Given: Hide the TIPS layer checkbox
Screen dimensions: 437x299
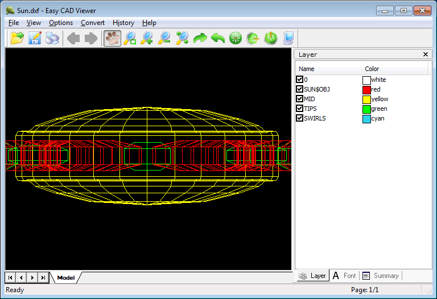Looking at the screenshot, I should click(x=300, y=109).
